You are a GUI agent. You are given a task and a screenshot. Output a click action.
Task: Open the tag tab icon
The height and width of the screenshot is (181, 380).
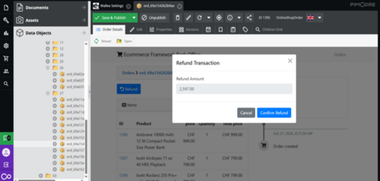click(x=245, y=30)
